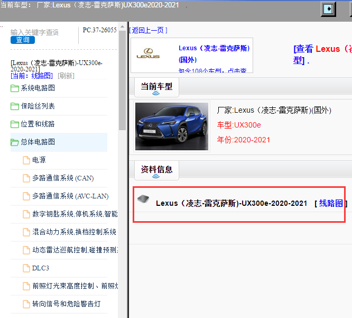Click the [当前：线路图] link
This screenshot has width=352, height=318.
(32, 76)
